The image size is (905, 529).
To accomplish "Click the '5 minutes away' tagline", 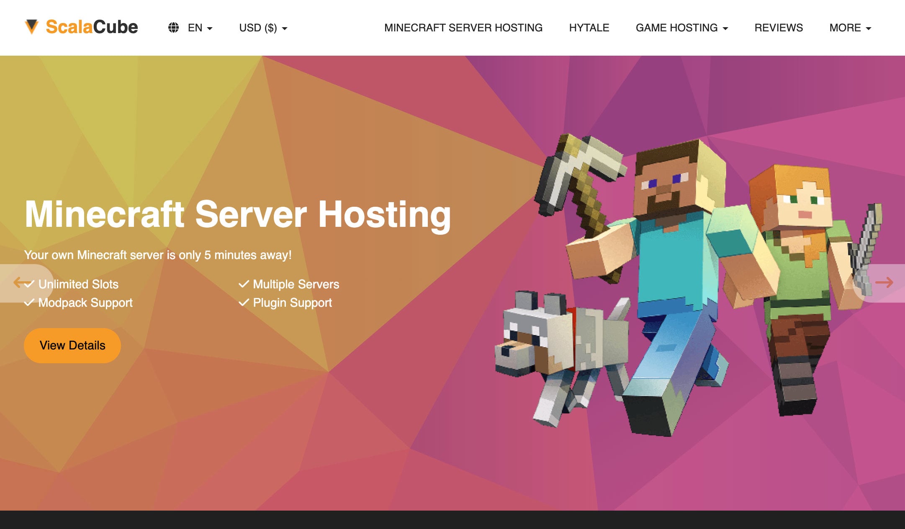I will [158, 255].
